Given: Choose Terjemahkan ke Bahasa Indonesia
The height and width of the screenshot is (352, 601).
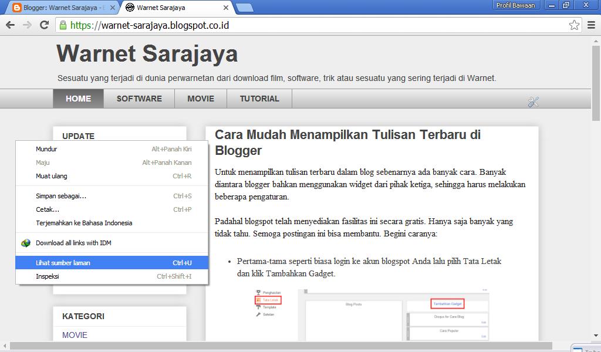Looking at the screenshot, I should (112, 223).
